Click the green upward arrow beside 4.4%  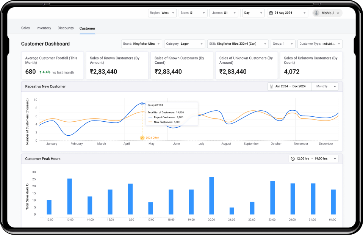click(x=40, y=72)
